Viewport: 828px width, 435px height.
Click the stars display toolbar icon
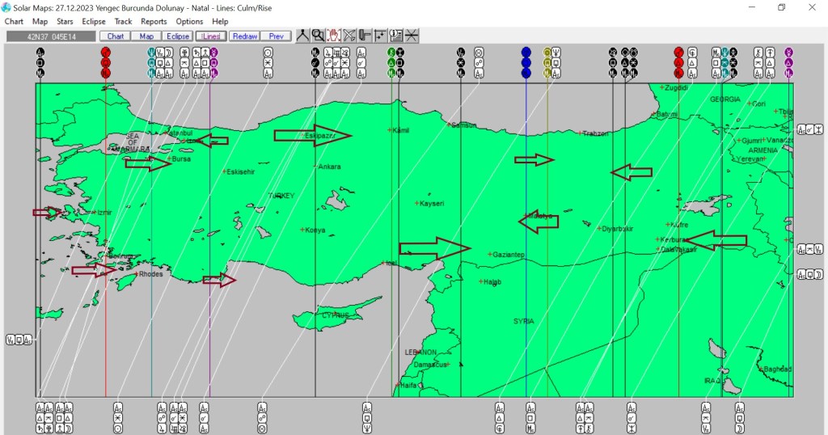[380, 36]
